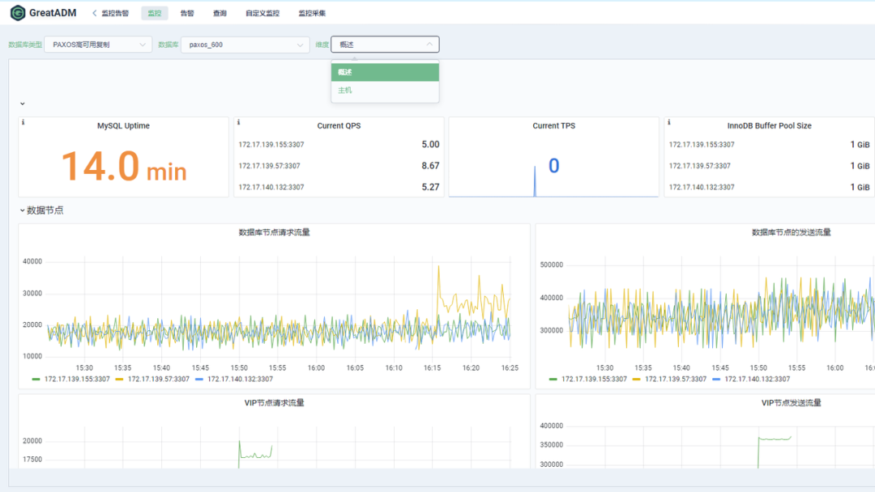
Task: Click the info icon on MySQL Uptime panel
Action: point(23,122)
